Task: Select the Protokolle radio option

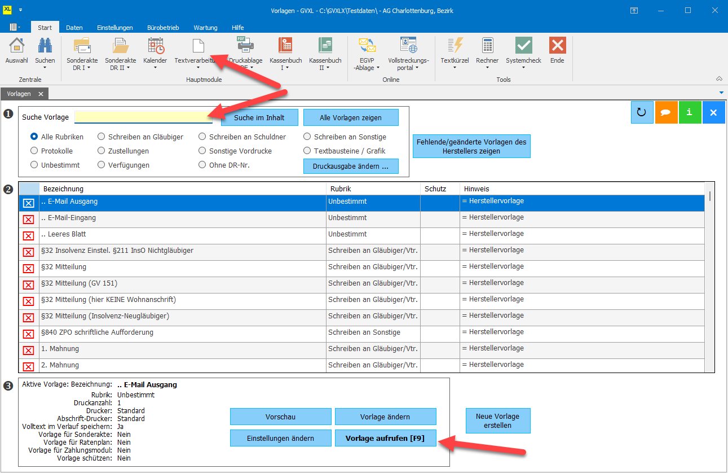Action: [34, 151]
